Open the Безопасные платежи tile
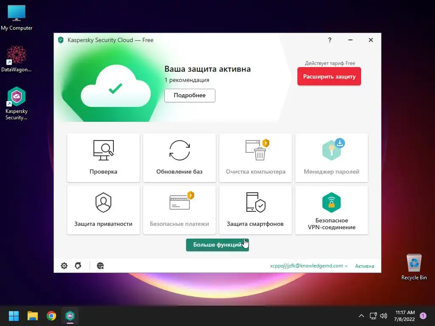 (179, 210)
